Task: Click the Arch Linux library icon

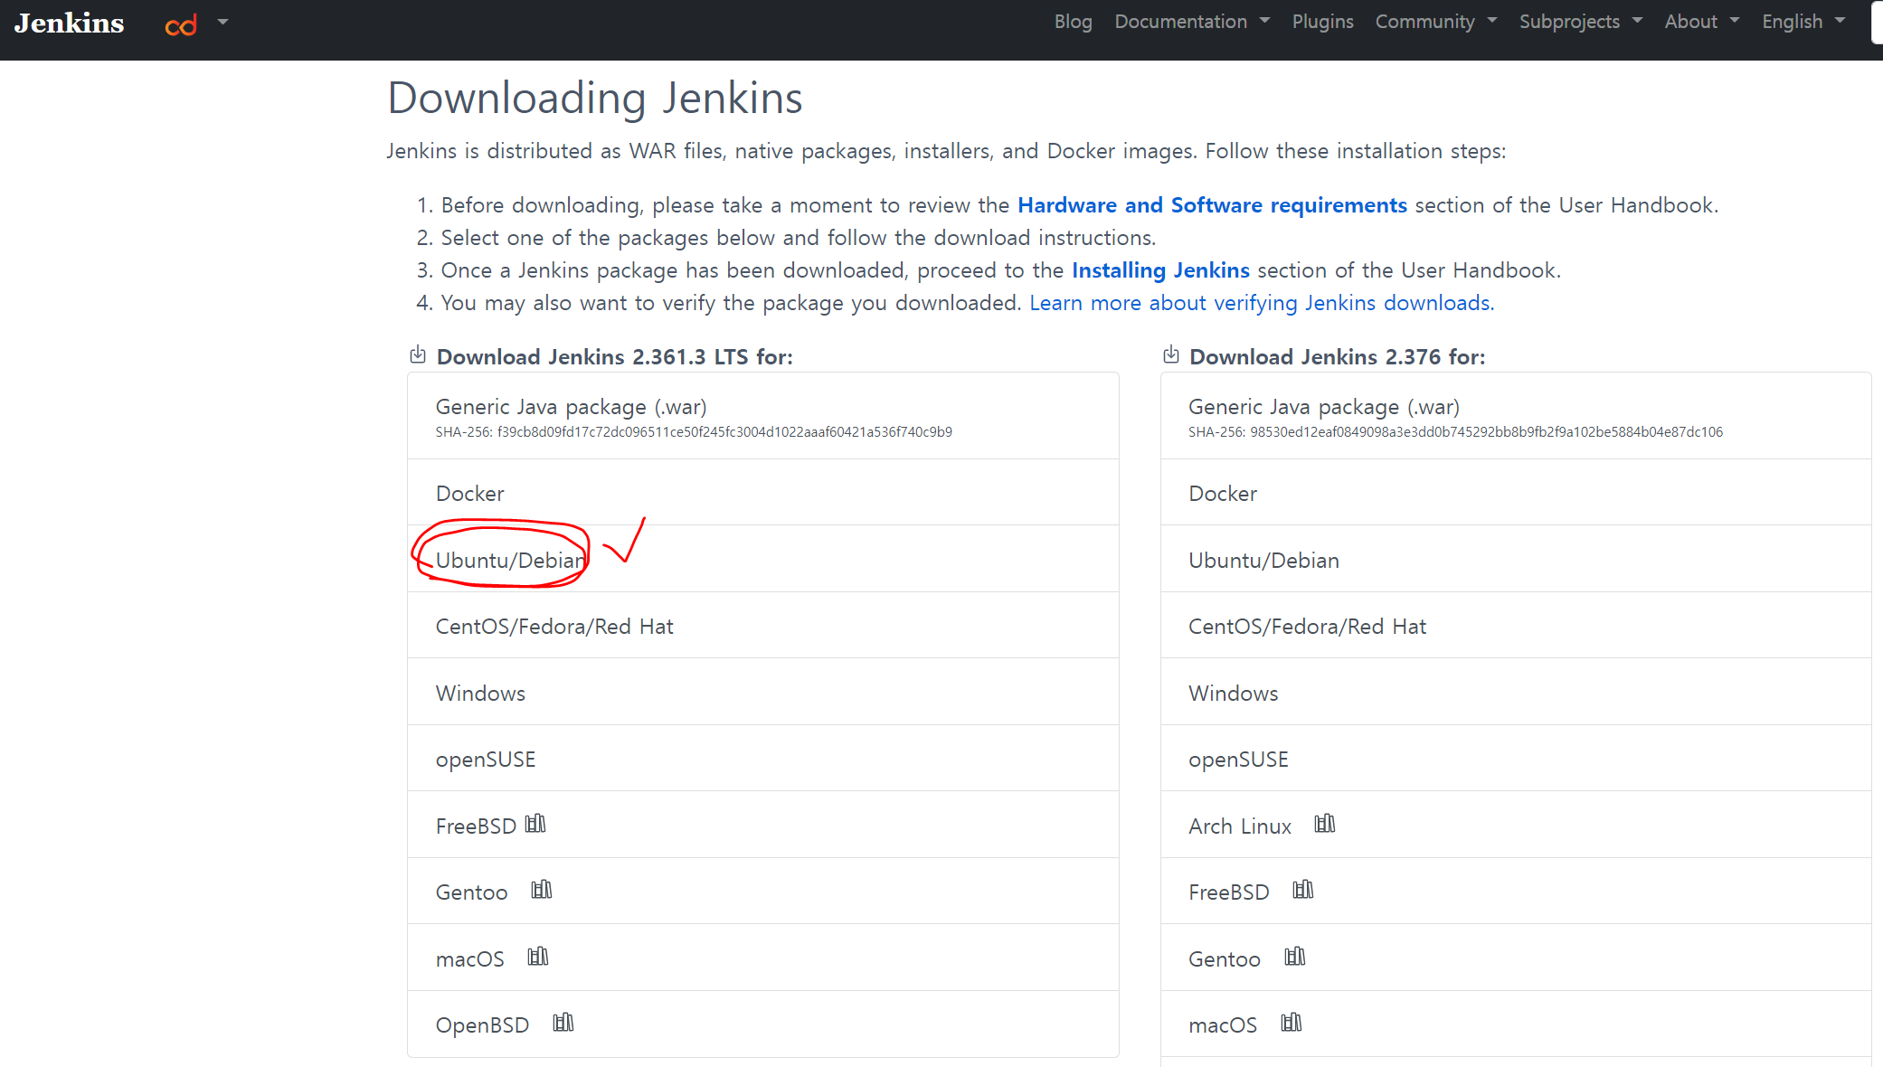Action: coord(1325,824)
